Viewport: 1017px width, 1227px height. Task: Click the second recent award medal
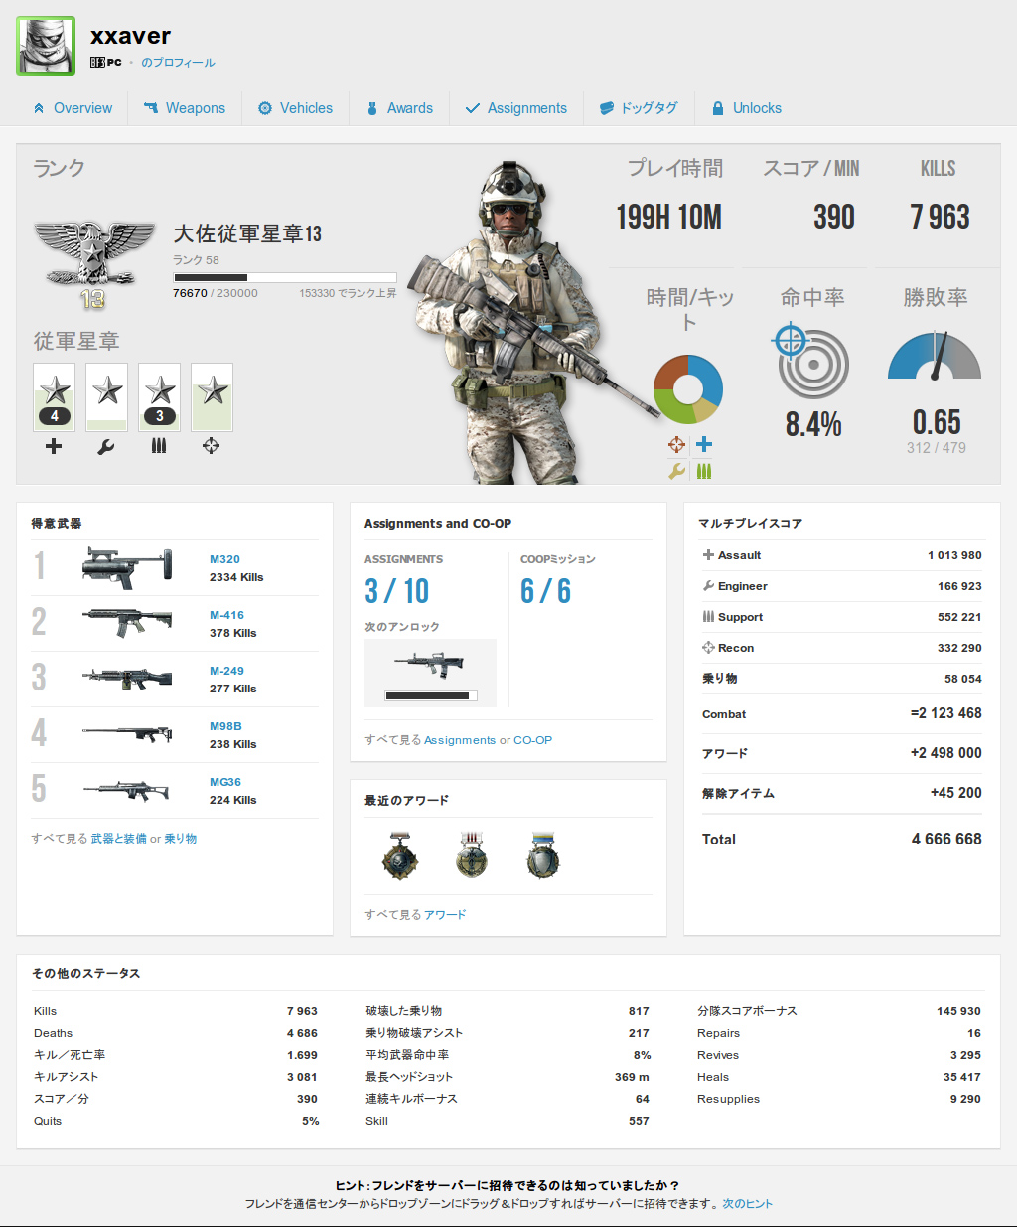[x=472, y=855]
